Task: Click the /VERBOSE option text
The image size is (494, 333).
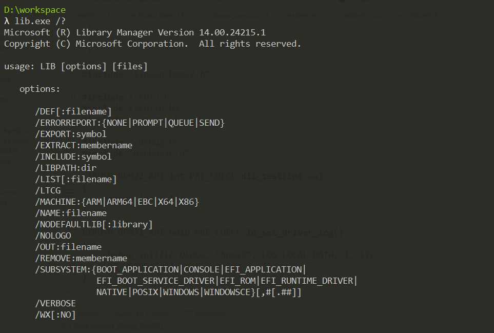Action: [55, 303]
